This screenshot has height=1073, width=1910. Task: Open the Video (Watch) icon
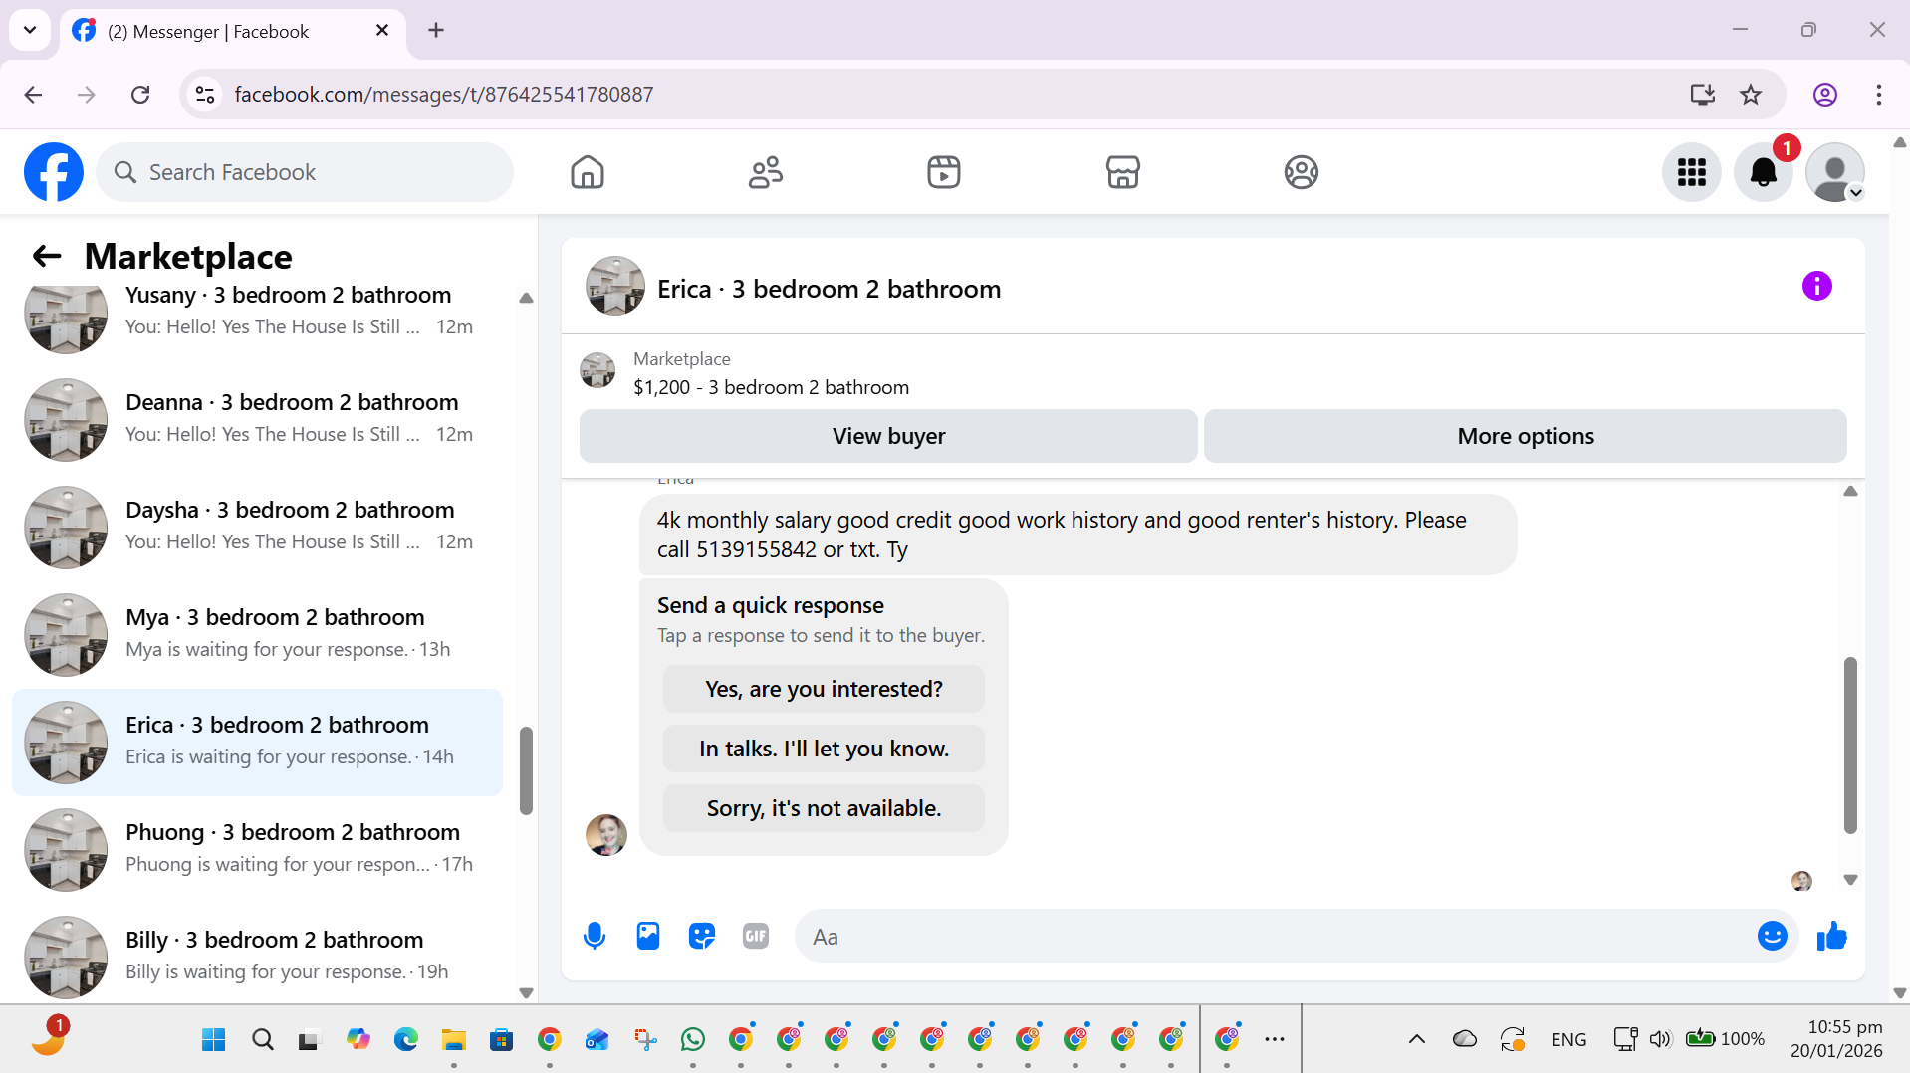click(943, 172)
